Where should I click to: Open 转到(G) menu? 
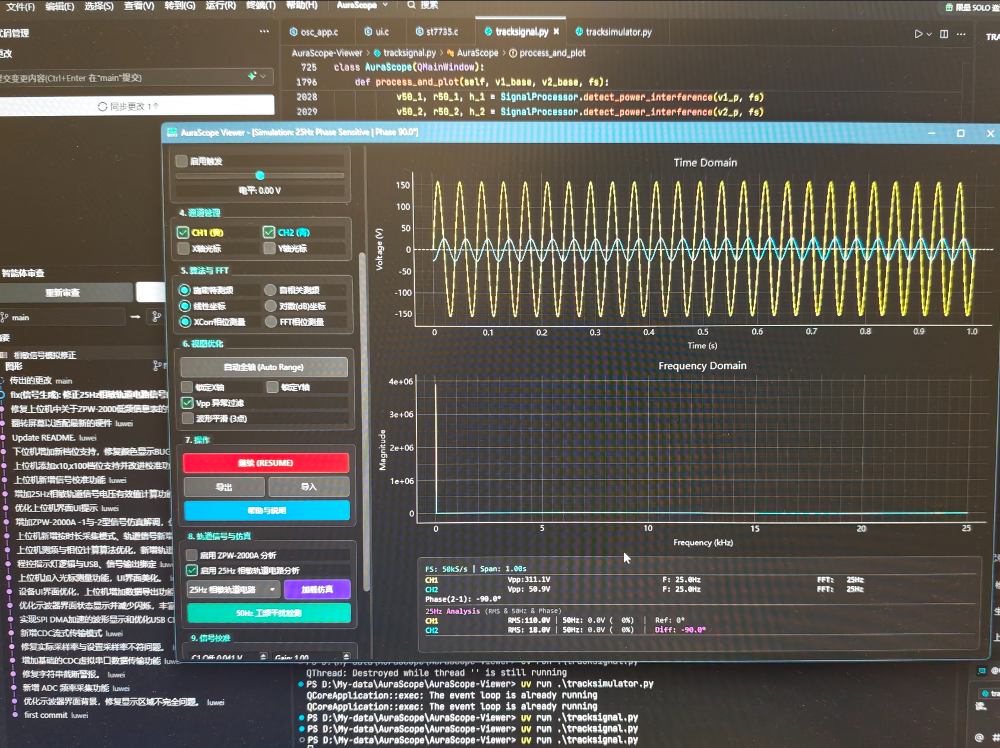pos(179,5)
